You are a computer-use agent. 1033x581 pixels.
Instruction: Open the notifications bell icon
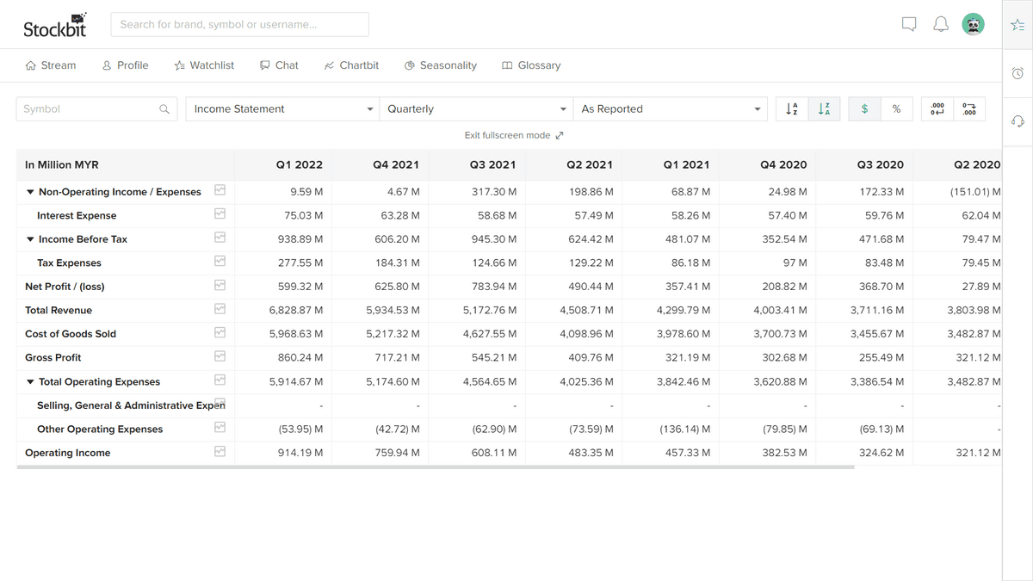coord(941,25)
